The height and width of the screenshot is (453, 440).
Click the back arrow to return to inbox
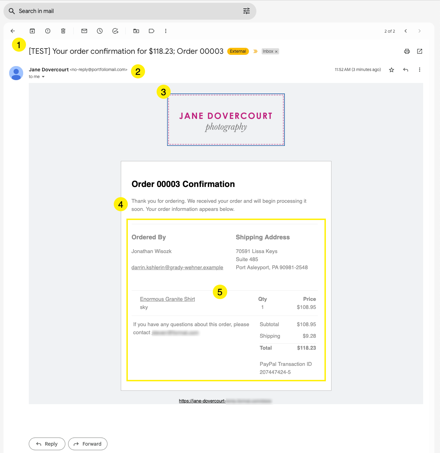tap(13, 31)
